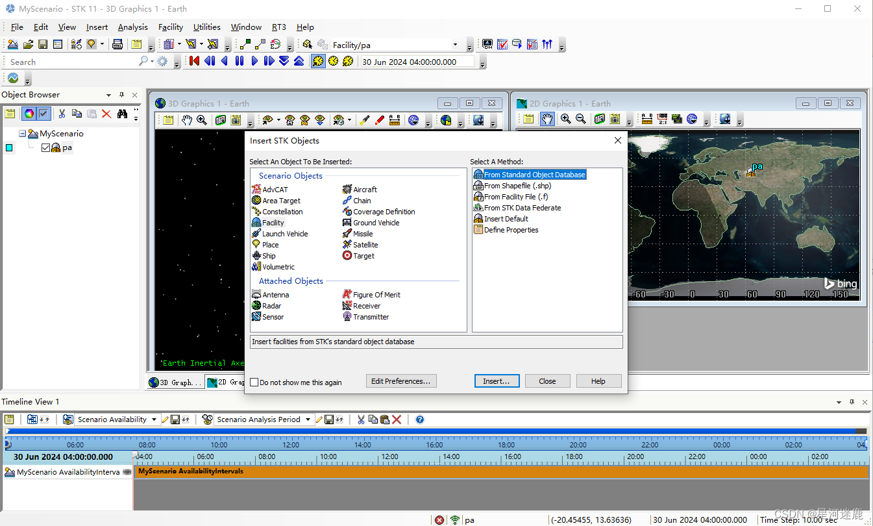873x526 pixels.
Task: Open the Utilities menu
Action: pyautogui.click(x=207, y=27)
